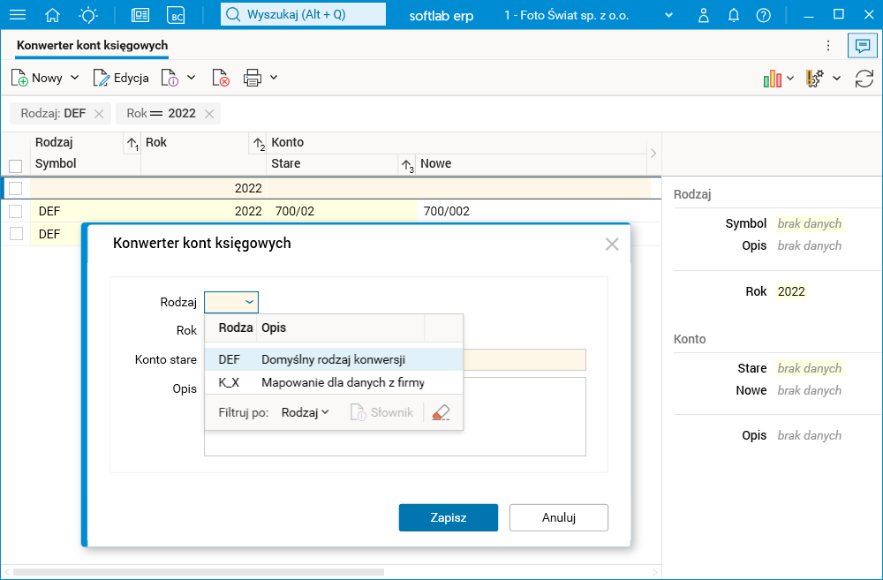Click the sort arrow on Stare column
Image resolution: width=883 pixels, height=580 pixels.
[407, 165]
